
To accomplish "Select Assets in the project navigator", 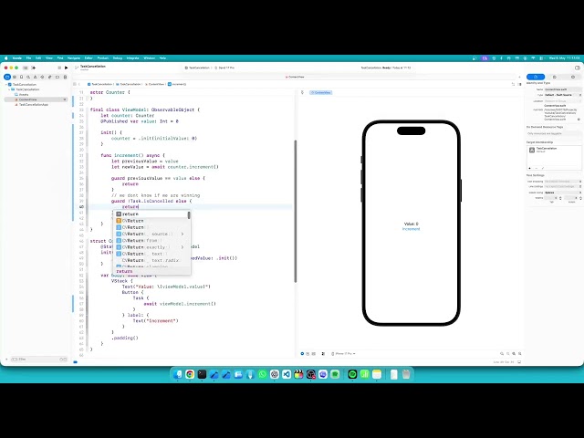I will coord(24,95).
